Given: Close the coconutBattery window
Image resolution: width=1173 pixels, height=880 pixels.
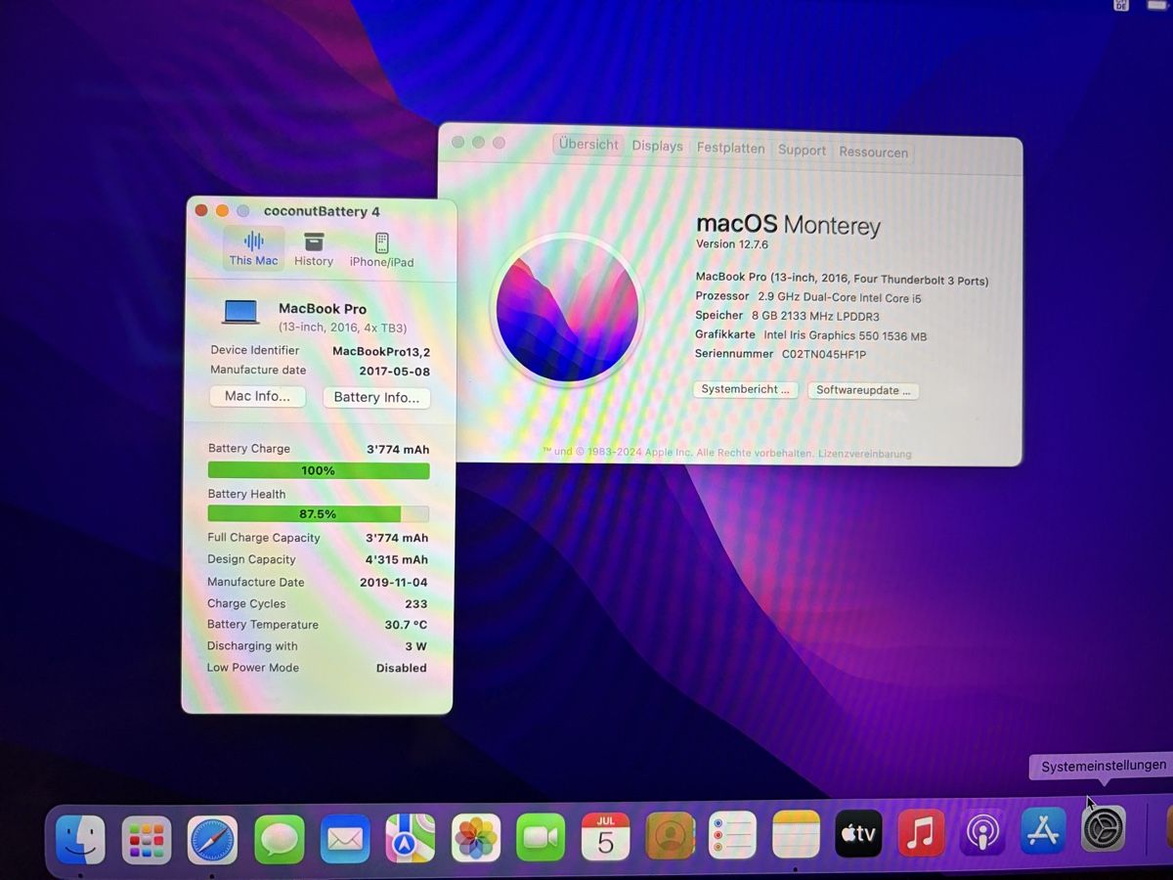Looking at the screenshot, I should click(x=201, y=210).
